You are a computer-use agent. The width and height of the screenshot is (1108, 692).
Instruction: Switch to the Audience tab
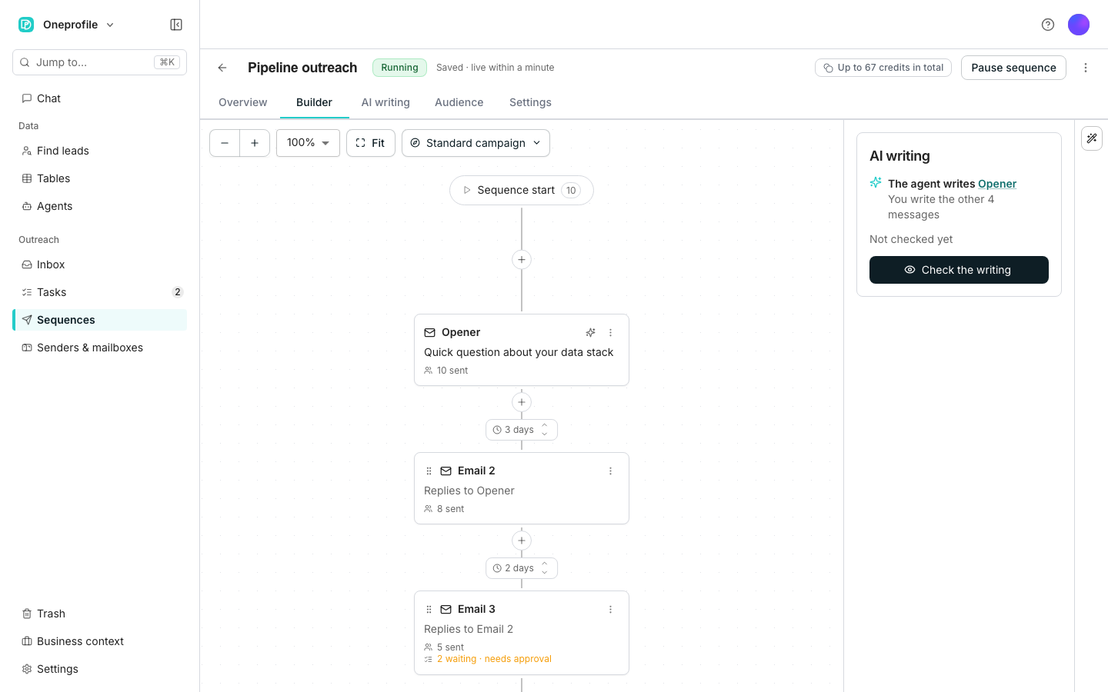tap(459, 102)
